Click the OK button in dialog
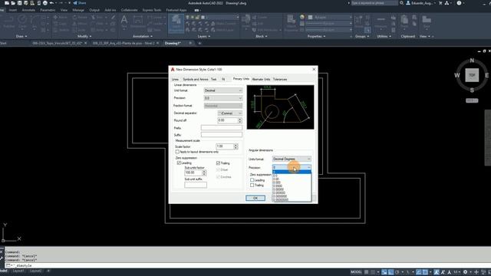Viewport: 491px width, 276px height. (x=255, y=198)
